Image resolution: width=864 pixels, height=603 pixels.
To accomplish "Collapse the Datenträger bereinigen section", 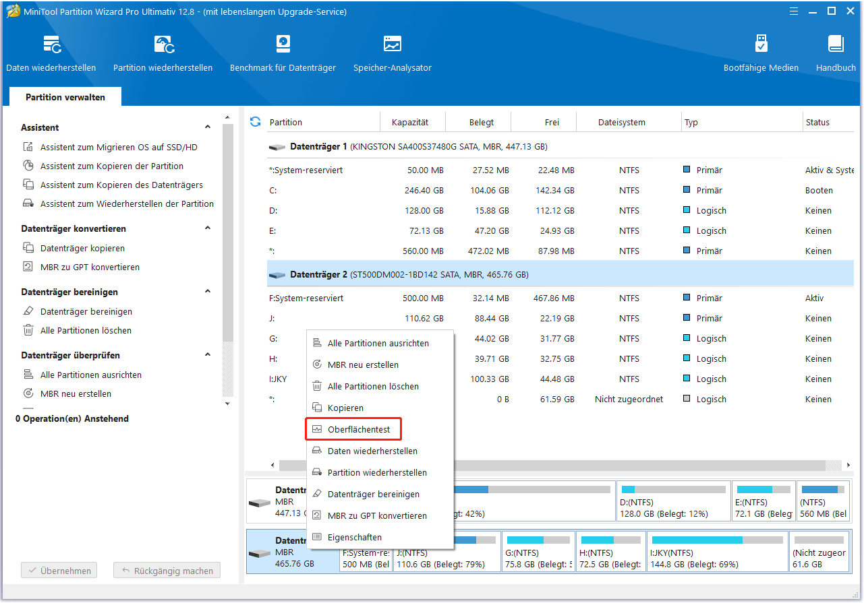I will [x=208, y=292].
